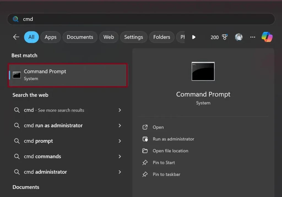282x197 pixels.
Task: Select 'cmd - See more search results'
Action: coord(68,110)
